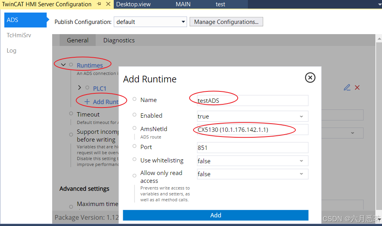382x226 pixels.
Task: Switch to the Desktop.view tab
Action: [x=133, y=4]
